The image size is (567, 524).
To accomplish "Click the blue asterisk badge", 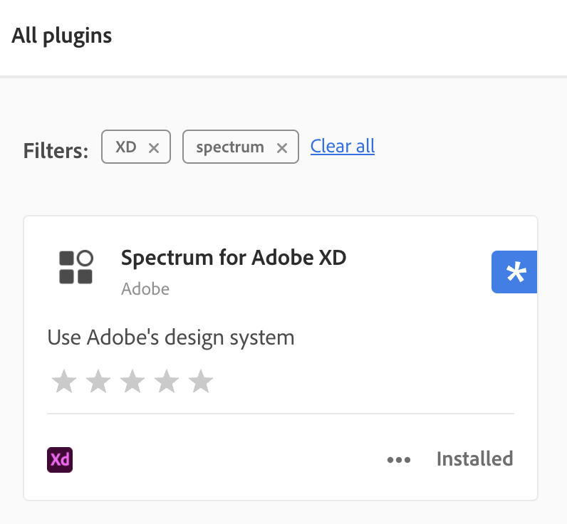I will coord(514,272).
